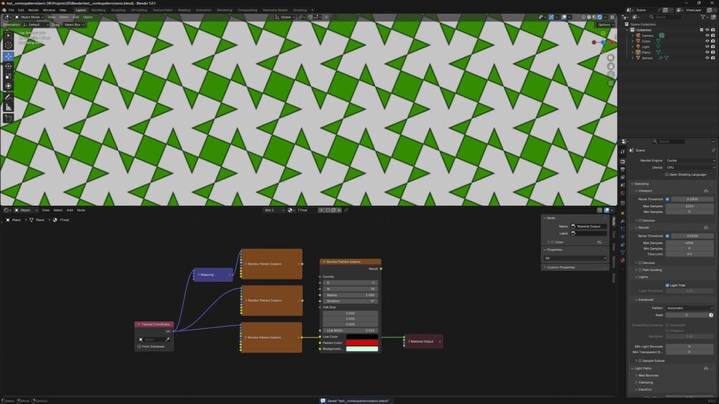Open the node editor Add menu

point(69,210)
